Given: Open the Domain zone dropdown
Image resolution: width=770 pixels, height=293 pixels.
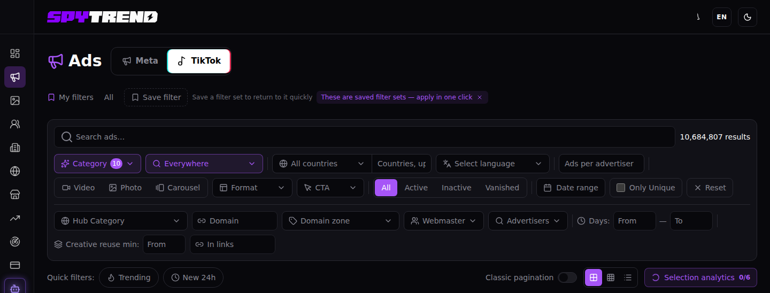Looking at the screenshot, I should (x=341, y=221).
